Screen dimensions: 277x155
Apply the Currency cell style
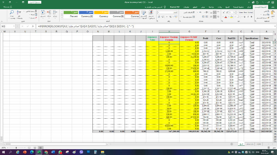click(x=104, y=16)
